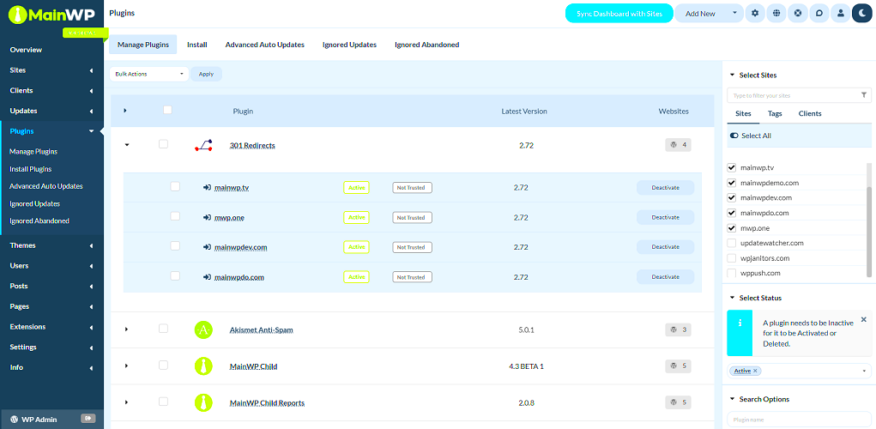Click Sync Dashboard with Sites button
876x429 pixels.
(619, 14)
